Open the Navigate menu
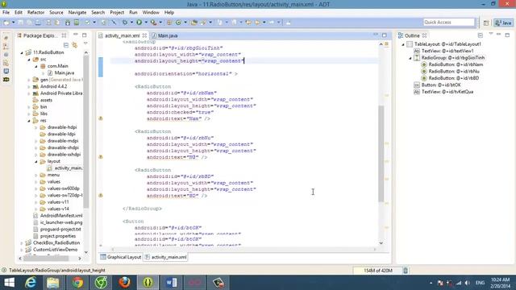516x290 pixels. coord(77,12)
